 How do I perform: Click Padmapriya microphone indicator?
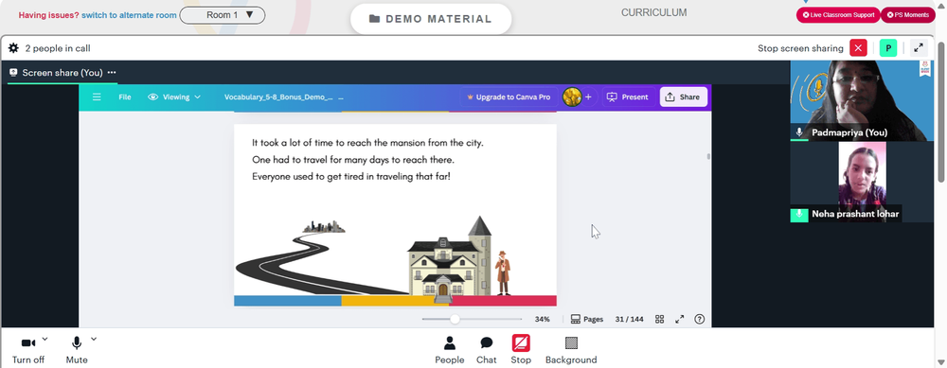[799, 132]
